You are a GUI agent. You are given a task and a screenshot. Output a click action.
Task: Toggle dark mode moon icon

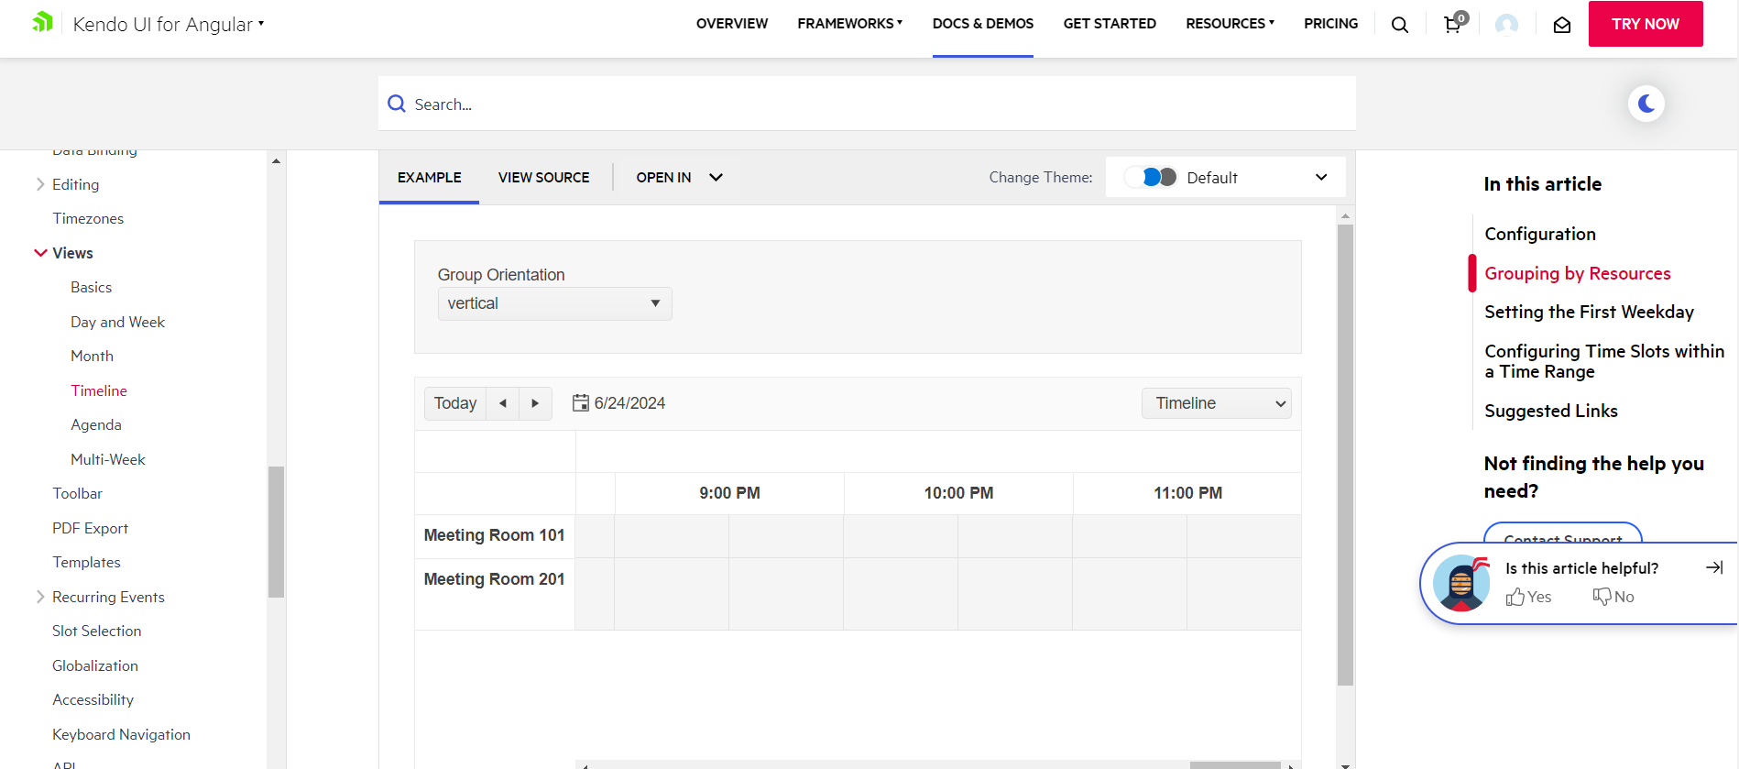click(x=1646, y=104)
